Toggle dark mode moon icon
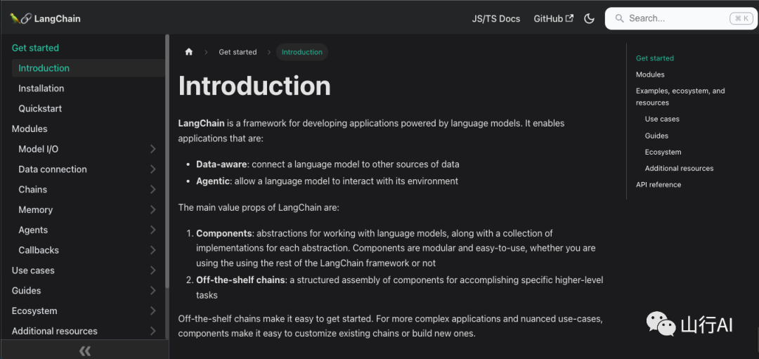The image size is (759, 359). point(589,19)
